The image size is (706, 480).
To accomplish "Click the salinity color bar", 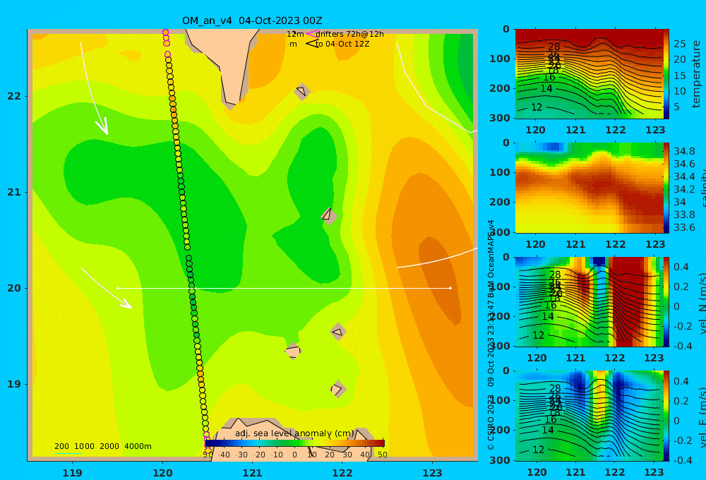I will click(x=666, y=188).
